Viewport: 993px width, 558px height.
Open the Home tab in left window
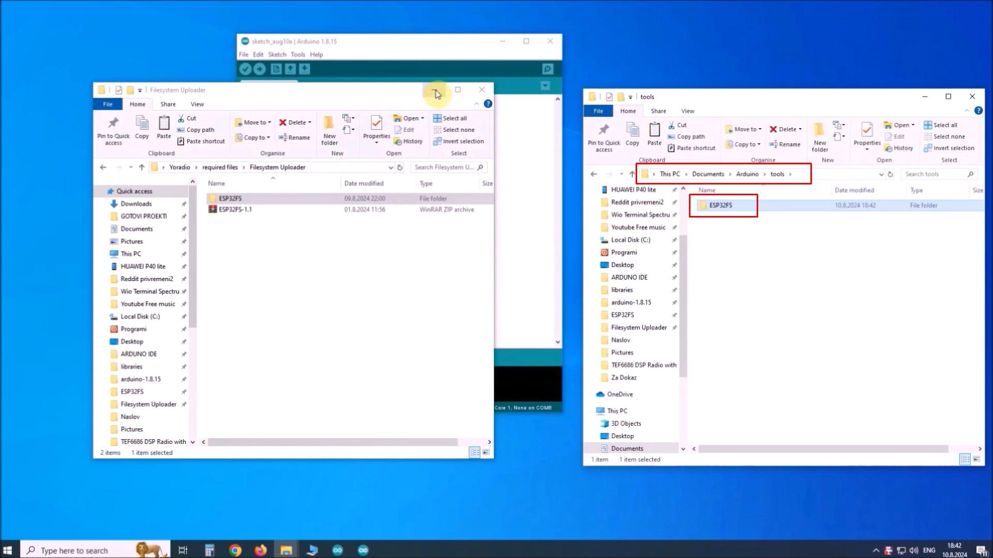(x=137, y=104)
